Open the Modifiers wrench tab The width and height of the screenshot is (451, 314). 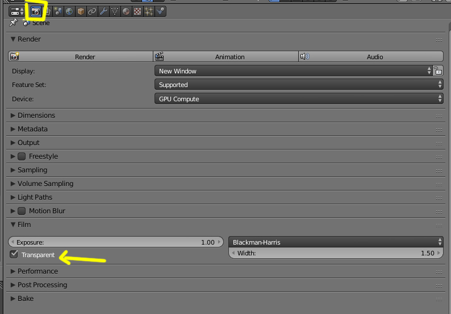pyautogui.click(x=103, y=11)
